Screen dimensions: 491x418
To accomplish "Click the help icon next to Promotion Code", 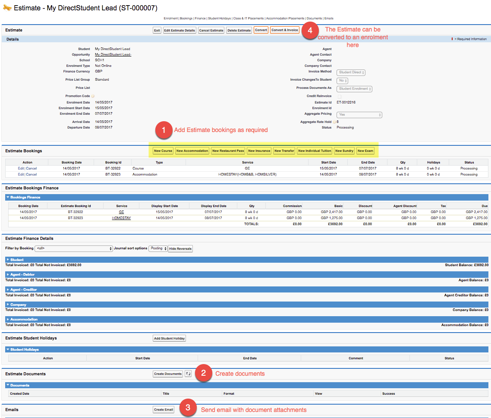I will pos(93,96).
